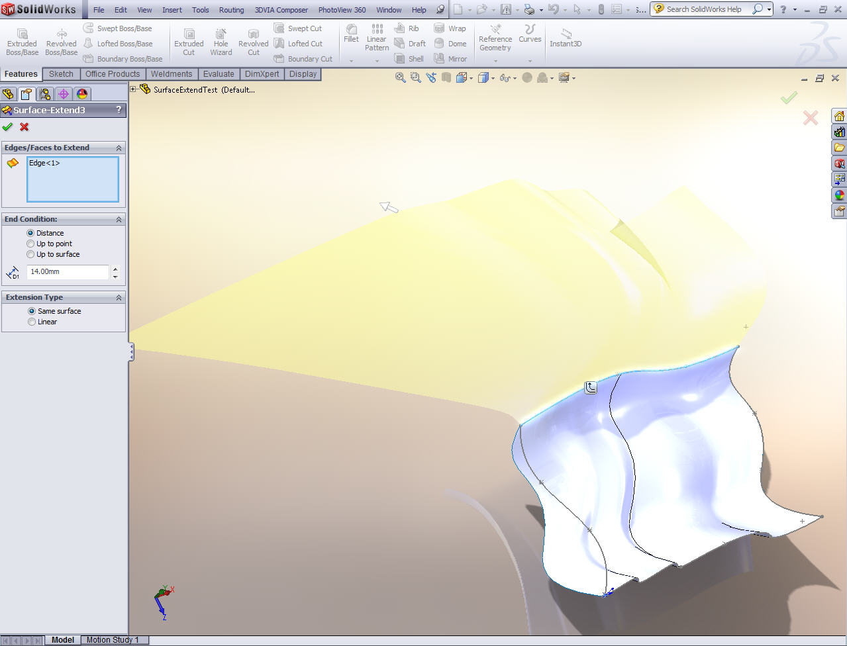Open the Reference Geometry dropdown
The height and width of the screenshot is (646, 847).
495,60
